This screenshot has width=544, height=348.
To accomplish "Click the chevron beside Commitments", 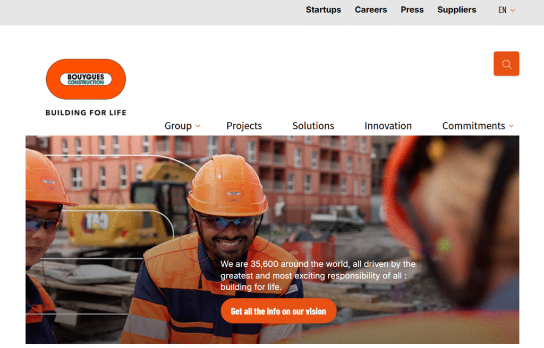I will pos(511,126).
